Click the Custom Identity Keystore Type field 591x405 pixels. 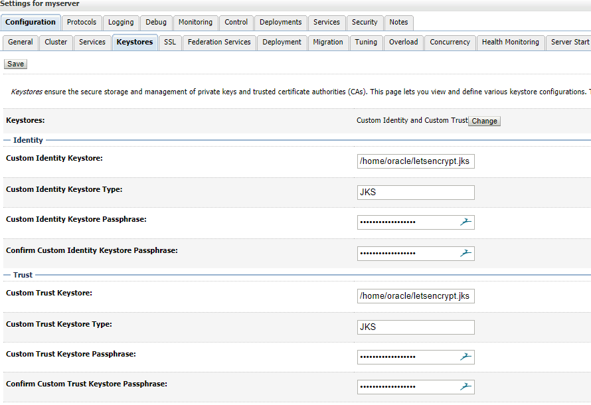click(x=416, y=193)
